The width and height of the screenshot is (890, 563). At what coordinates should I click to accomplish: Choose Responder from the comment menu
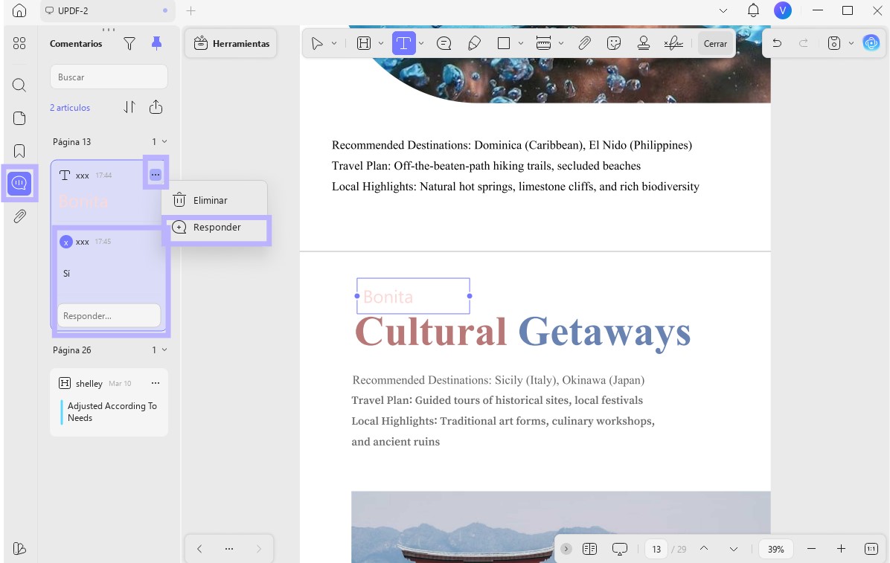217,228
